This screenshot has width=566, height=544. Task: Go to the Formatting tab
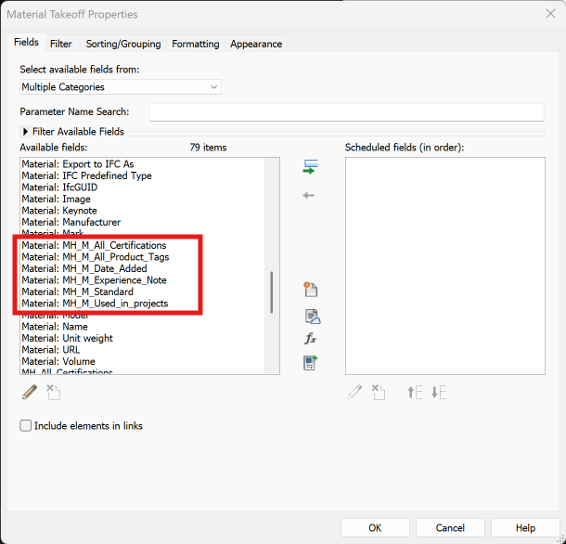coord(195,44)
